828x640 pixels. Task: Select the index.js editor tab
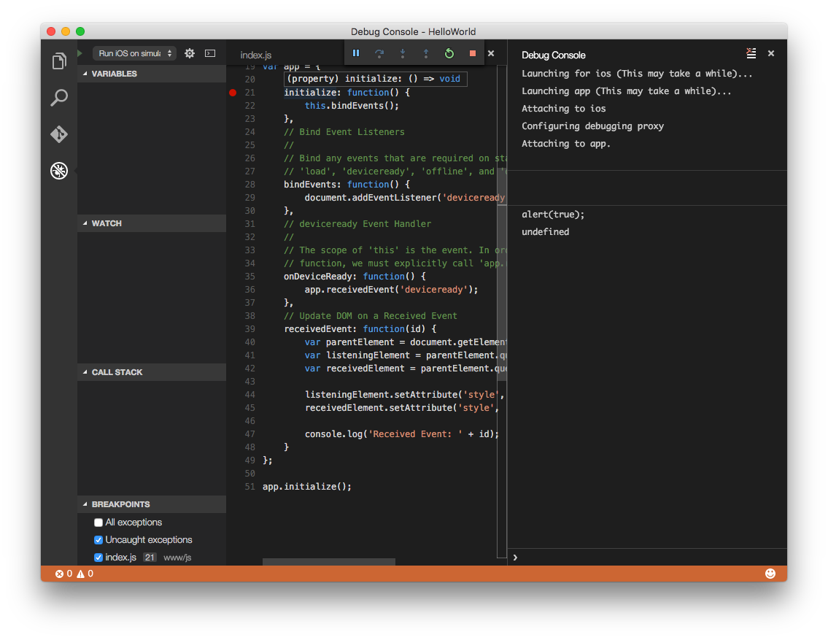click(x=256, y=55)
